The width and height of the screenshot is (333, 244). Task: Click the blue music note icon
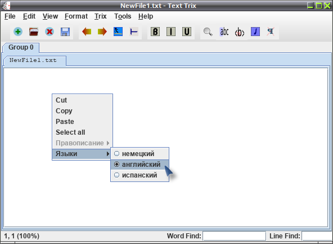click(255, 32)
